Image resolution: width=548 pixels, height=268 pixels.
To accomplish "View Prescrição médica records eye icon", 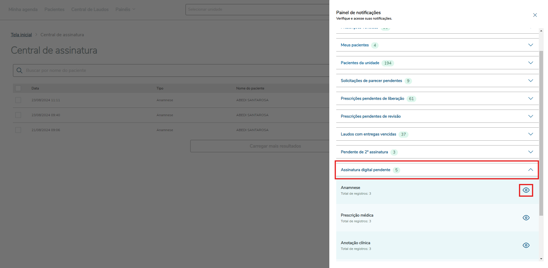I will (526, 218).
